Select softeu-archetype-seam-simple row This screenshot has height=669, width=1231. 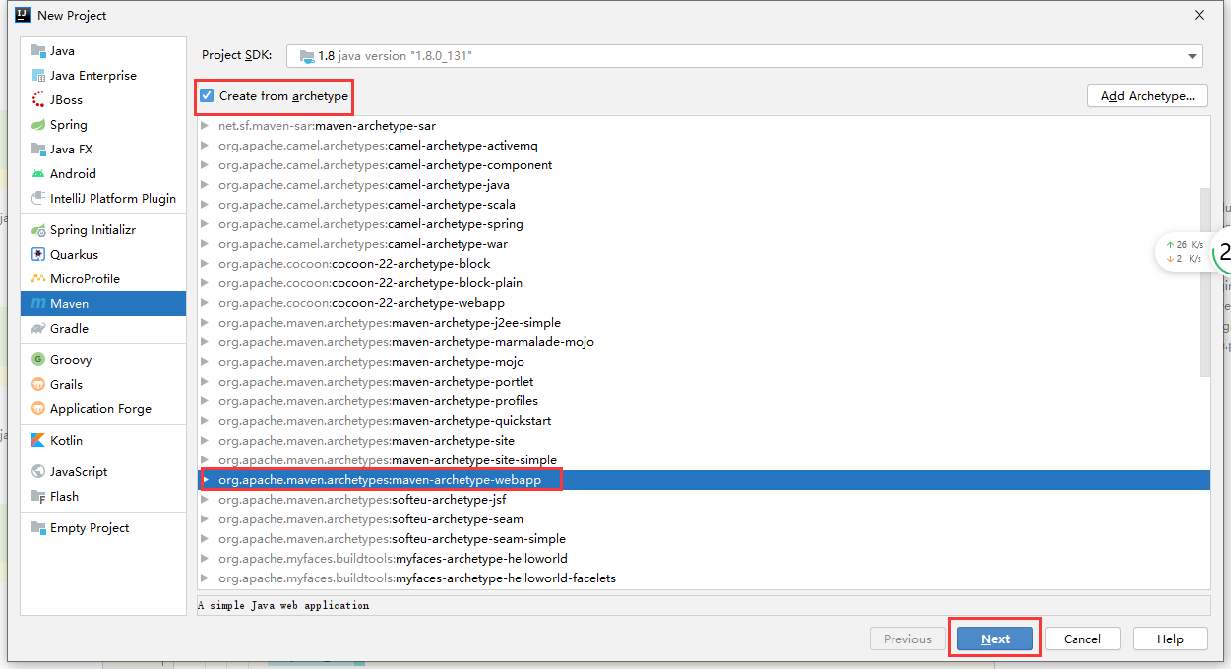(704, 539)
